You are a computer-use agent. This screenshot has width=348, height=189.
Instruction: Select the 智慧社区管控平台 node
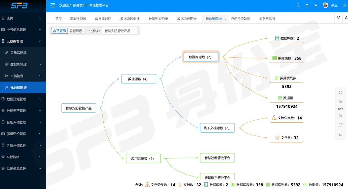pos(217,158)
